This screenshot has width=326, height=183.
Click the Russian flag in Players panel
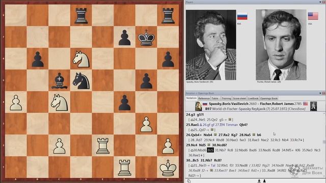point(242,16)
